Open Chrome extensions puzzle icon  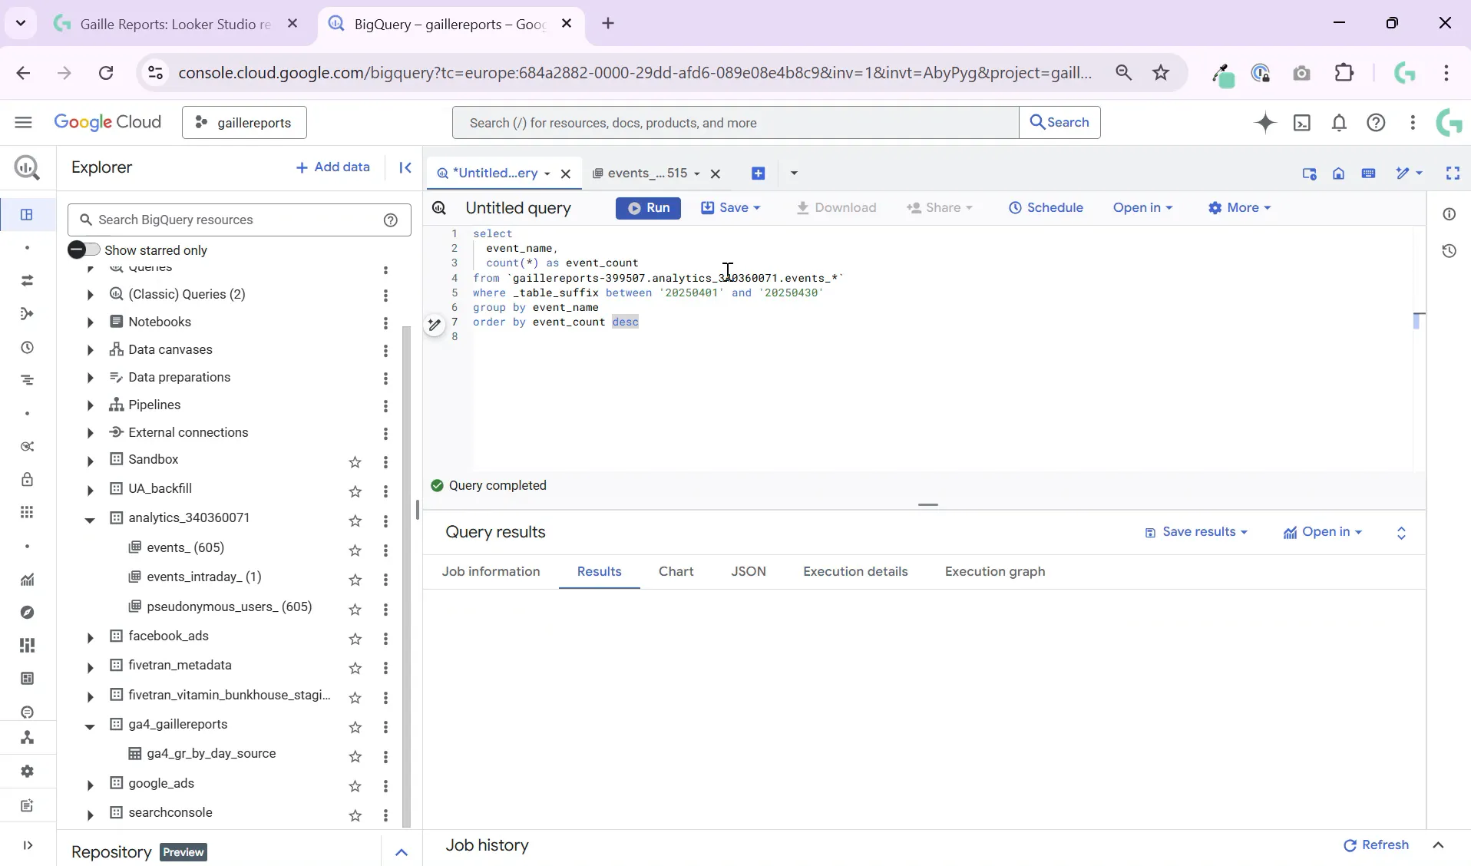tap(1344, 73)
